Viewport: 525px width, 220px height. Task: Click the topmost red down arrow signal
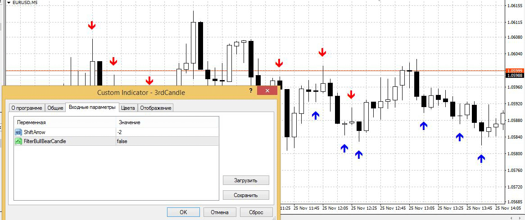92,25
